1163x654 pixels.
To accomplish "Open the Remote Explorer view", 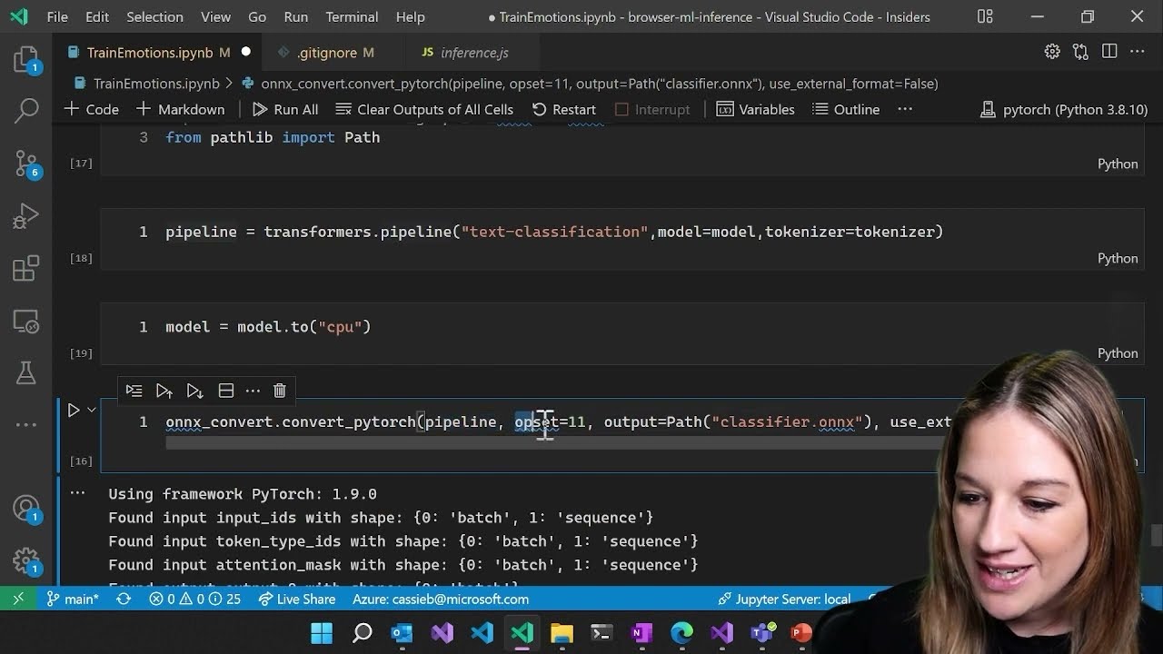I will click(26, 321).
